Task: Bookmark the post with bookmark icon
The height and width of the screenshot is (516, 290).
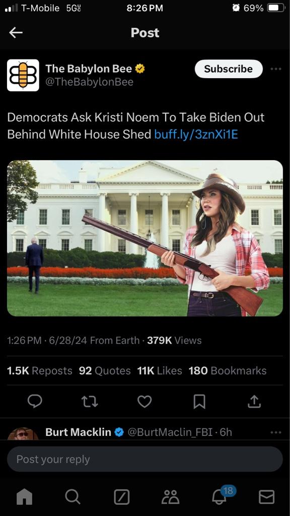Action: tap(199, 402)
